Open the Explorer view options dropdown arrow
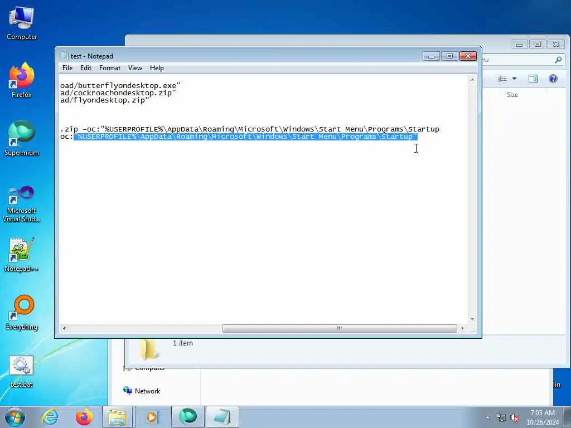 pos(514,79)
